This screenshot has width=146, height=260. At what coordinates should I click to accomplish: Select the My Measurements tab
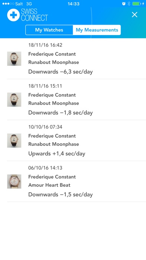(97, 30)
